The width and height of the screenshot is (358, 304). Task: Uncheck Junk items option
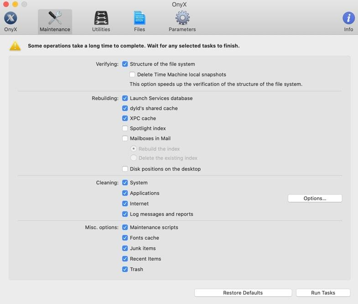[x=125, y=248]
